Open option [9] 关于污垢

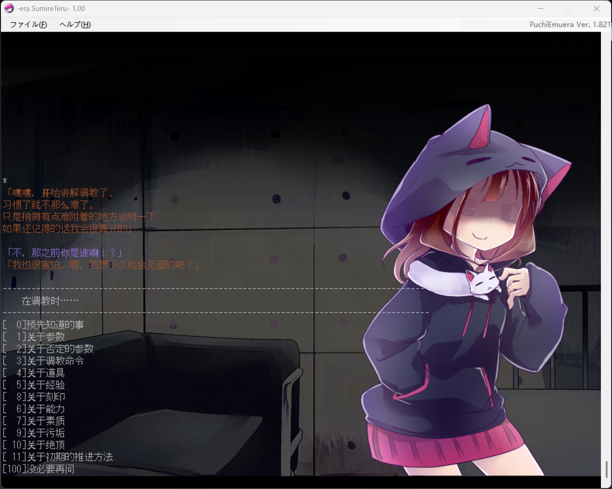coord(34,433)
